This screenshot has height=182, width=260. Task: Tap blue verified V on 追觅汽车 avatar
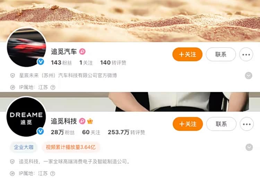pyautogui.click(x=41, y=62)
